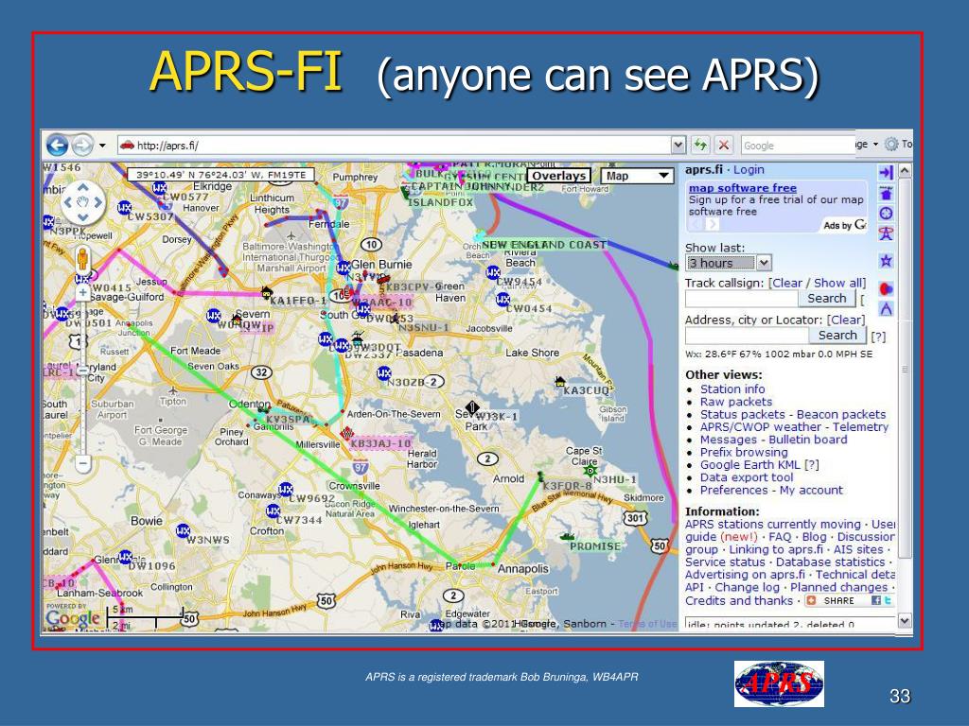Click the crosshair center icon in the sidebar
969x726 pixels.
click(886, 214)
